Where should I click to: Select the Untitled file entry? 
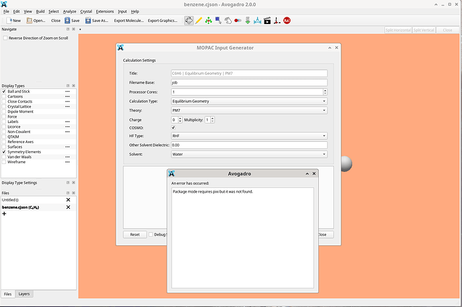coord(10,200)
